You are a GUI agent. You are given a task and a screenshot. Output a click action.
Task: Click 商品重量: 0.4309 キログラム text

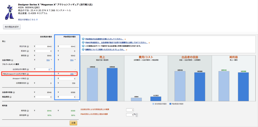pyautogui.click(x=33, y=13)
